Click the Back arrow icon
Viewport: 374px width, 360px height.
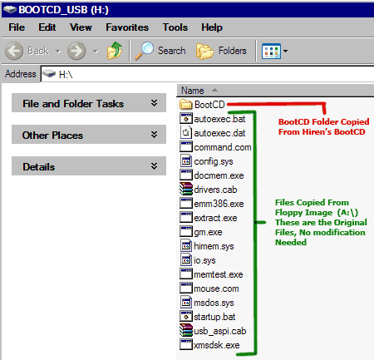tap(14, 51)
